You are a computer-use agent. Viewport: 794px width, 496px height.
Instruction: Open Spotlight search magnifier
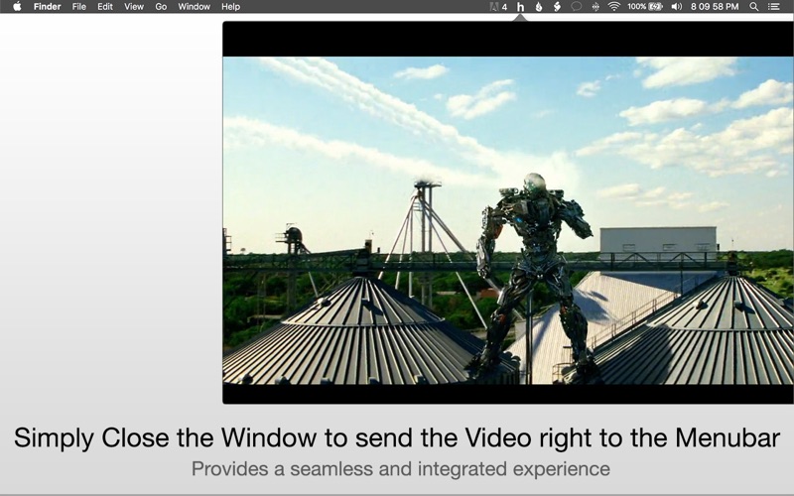[754, 7]
